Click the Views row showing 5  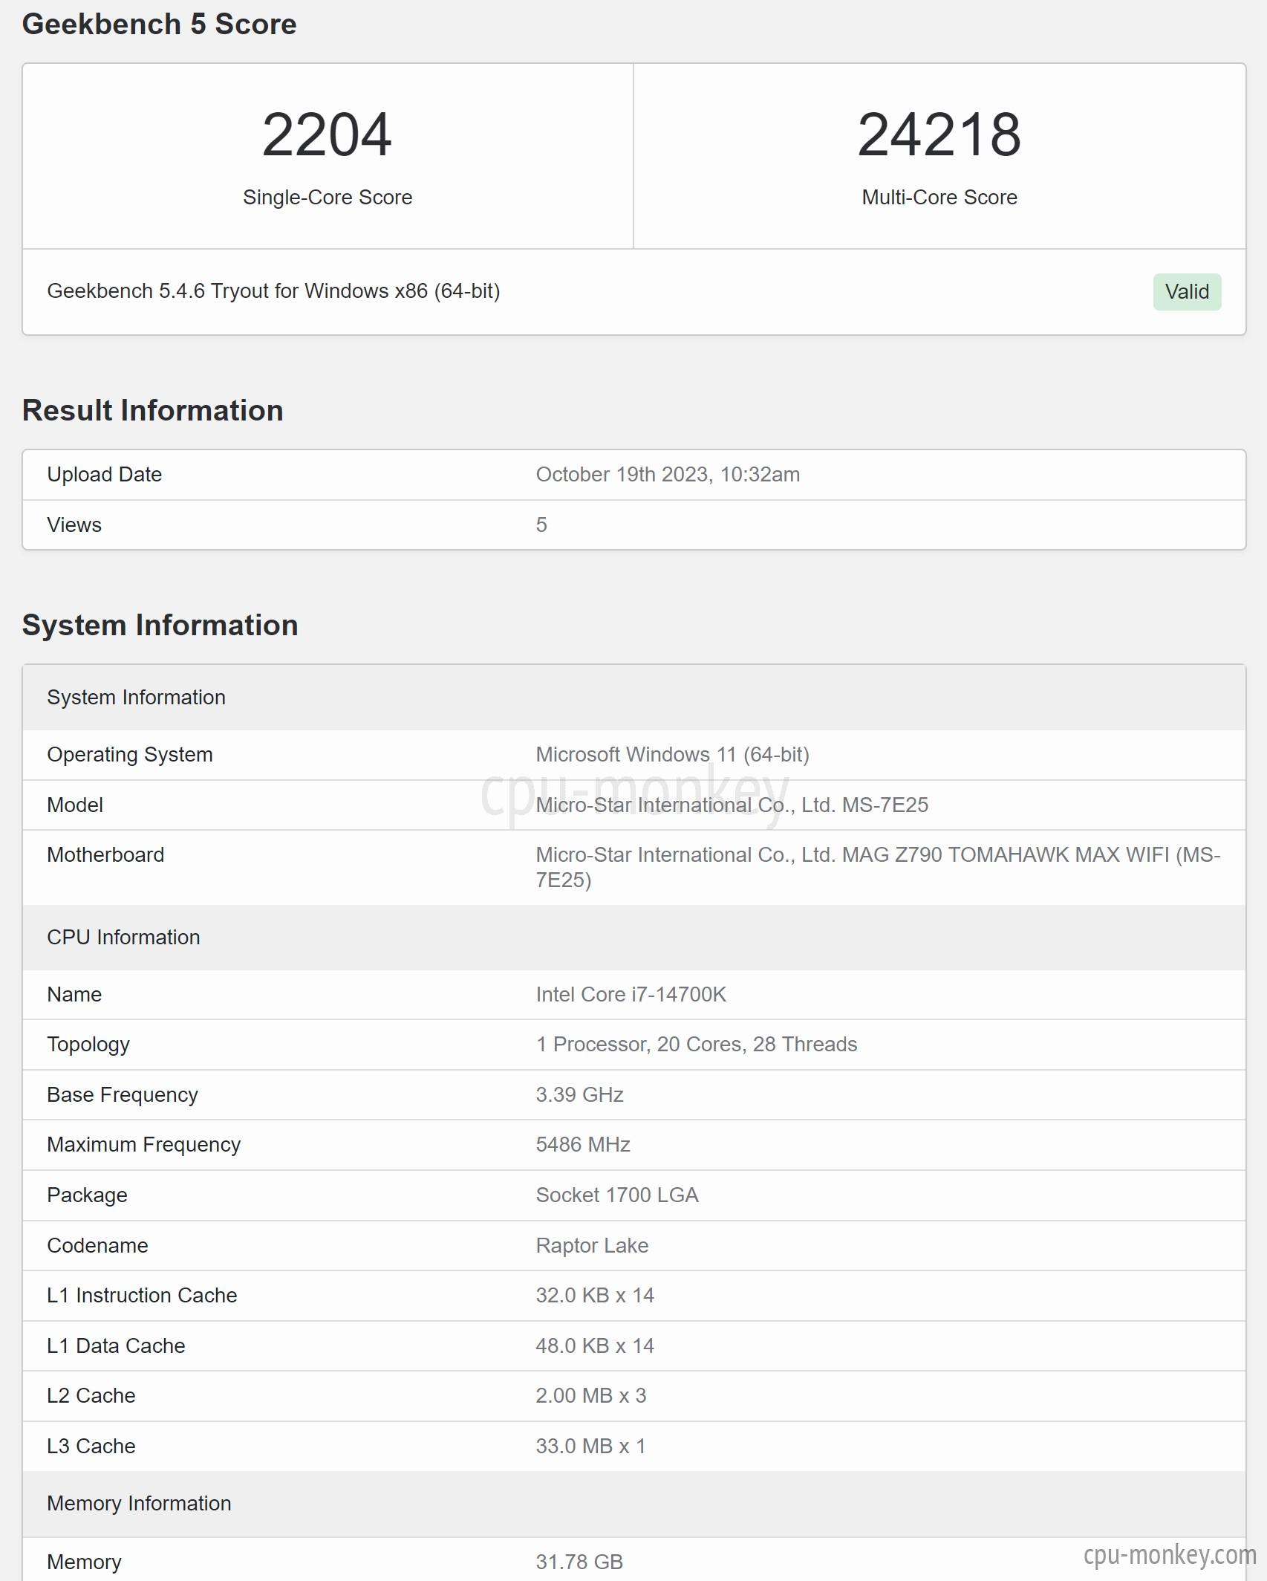click(633, 525)
